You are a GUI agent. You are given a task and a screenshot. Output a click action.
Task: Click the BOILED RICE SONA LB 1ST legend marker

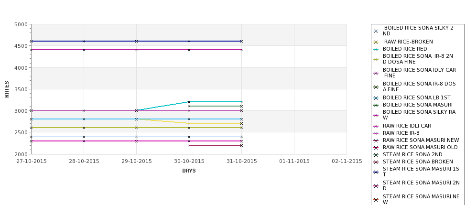(x=376, y=98)
